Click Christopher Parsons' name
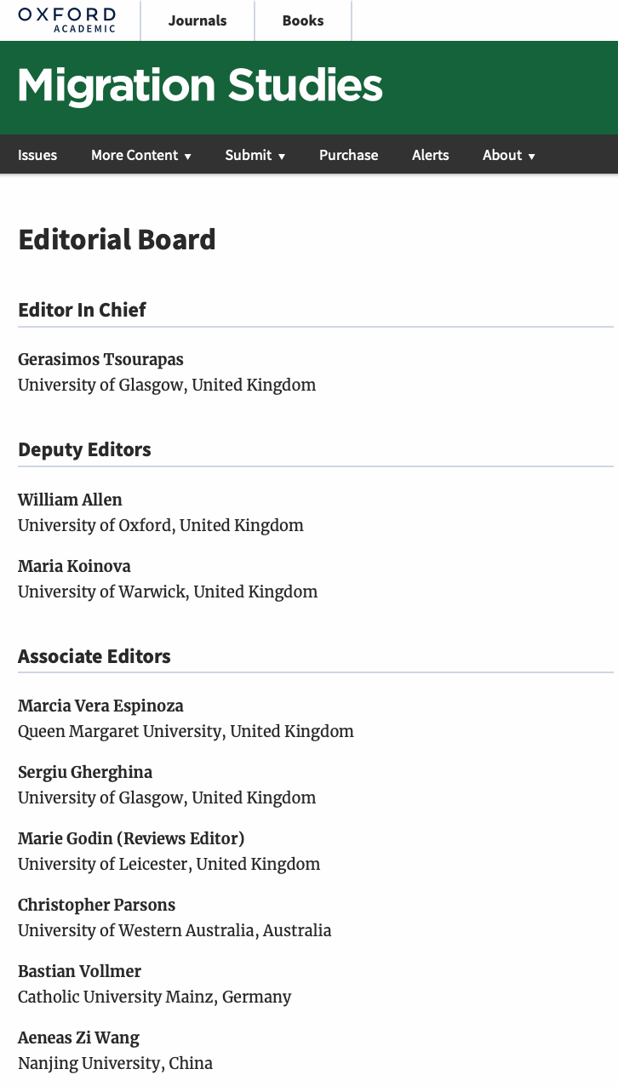The height and width of the screenshot is (1086, 618). pos(96,905)
